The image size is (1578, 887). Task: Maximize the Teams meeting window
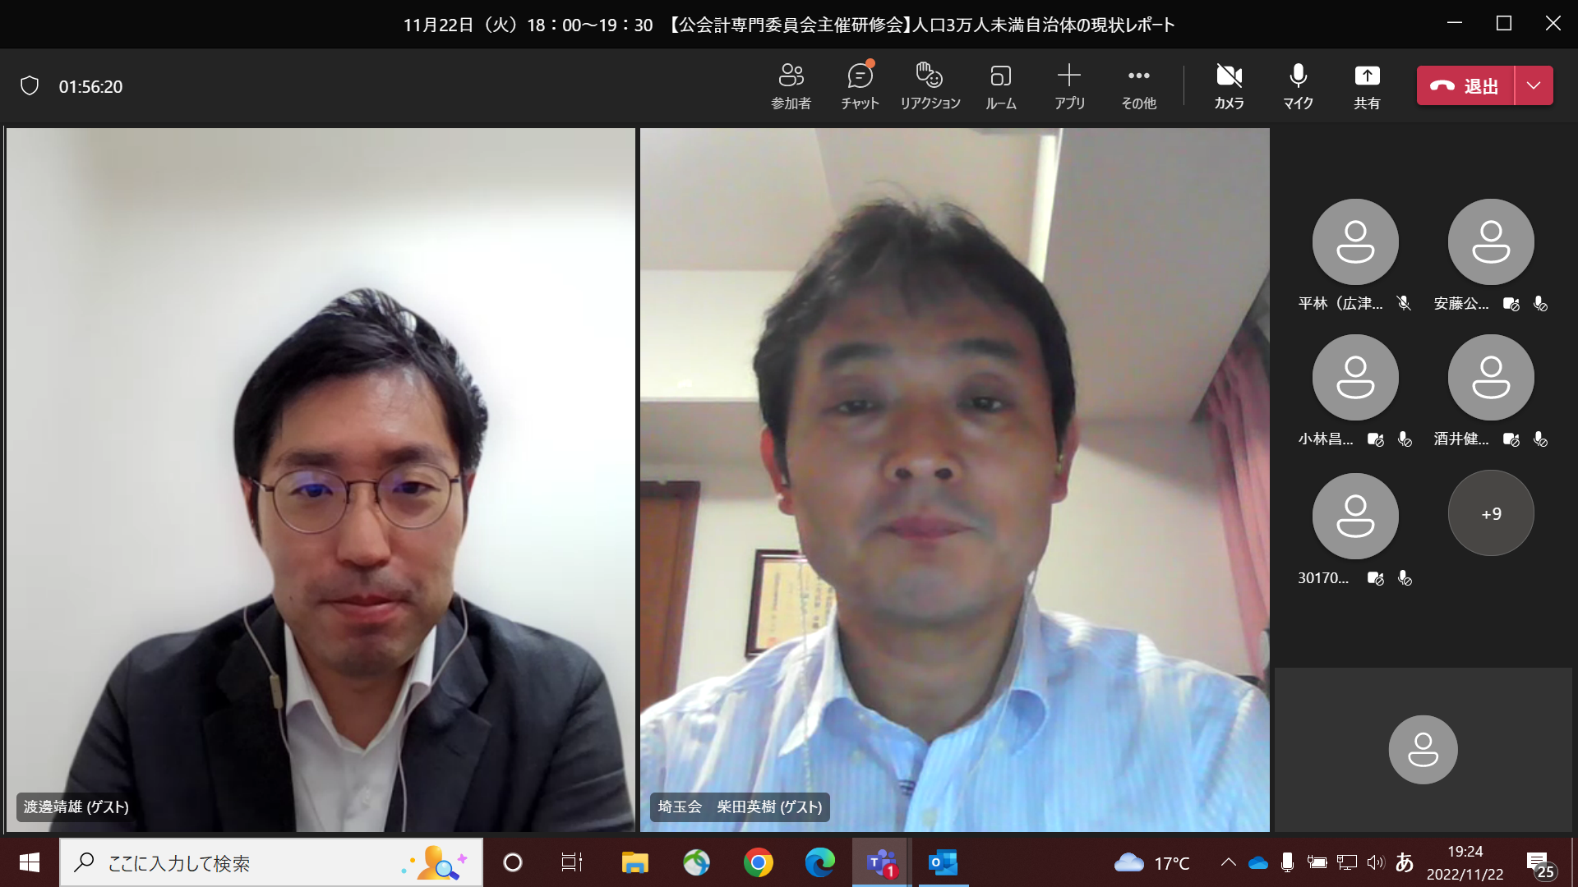click(1504, 23)
